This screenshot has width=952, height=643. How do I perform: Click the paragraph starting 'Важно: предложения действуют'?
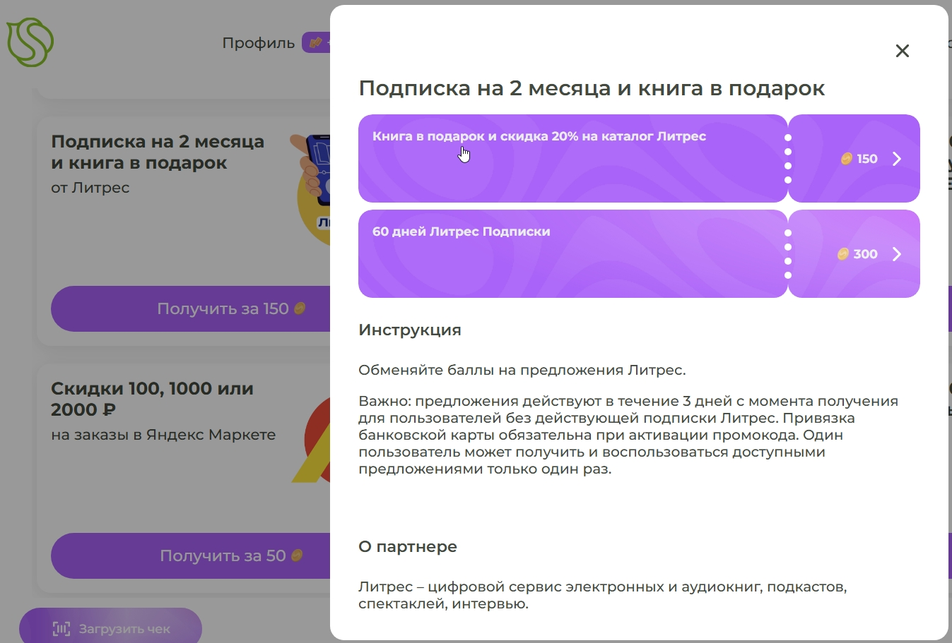pyautogui.click(x=628, y=435)
